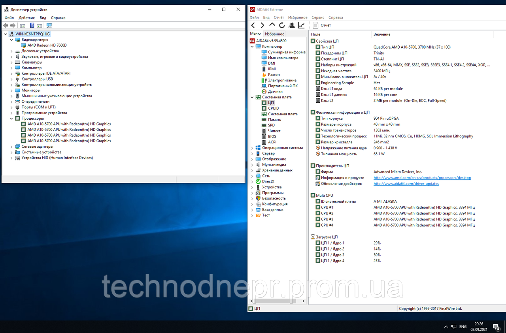Click ENG language indicator in taskbar
This screenshot has height=333, width=506.
click(463, 327)
